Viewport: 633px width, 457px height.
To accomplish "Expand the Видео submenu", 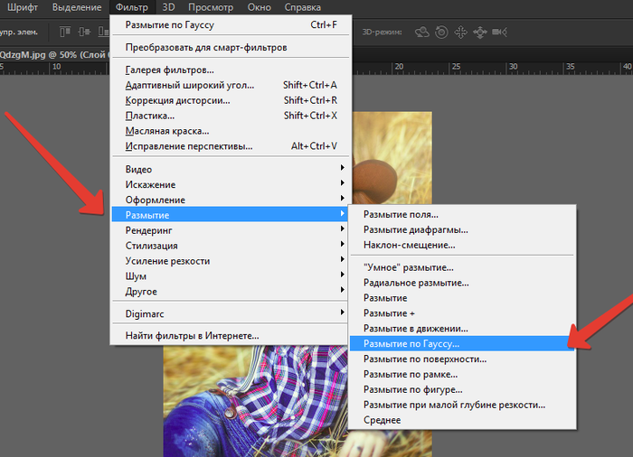I will click(x=231, y=170).
